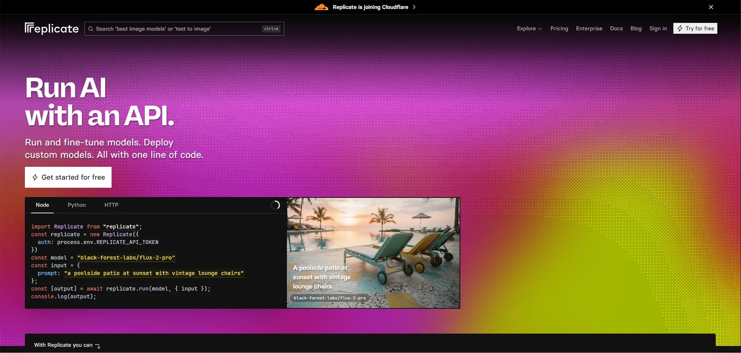Visit the Blog

click(x=636, y=29)
